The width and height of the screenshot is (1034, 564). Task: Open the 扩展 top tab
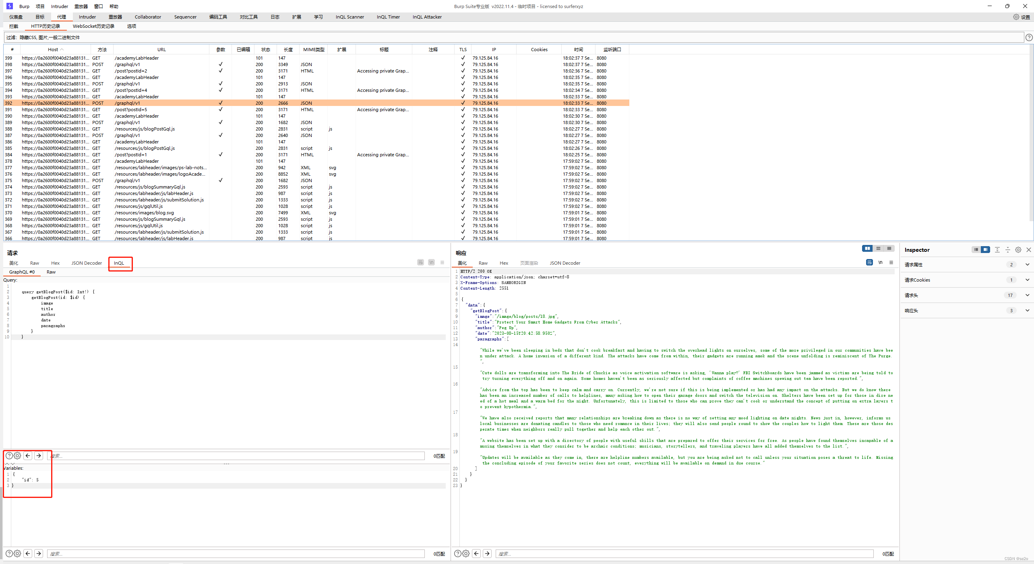pyautogui.click(x=296, y=17)
